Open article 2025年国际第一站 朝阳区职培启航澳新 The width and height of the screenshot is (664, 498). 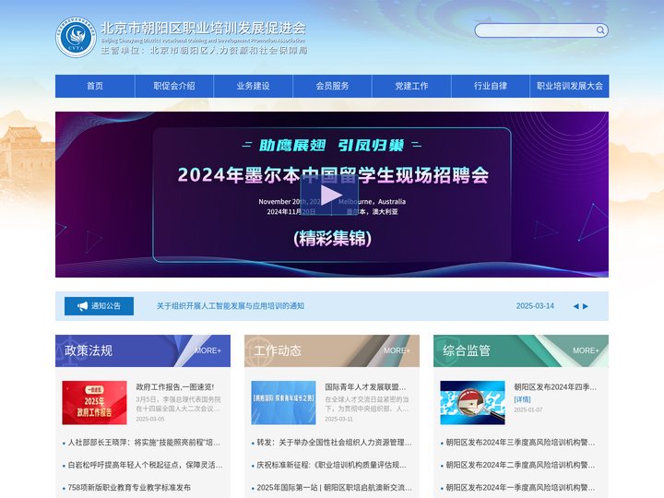(x=334, y=488)
